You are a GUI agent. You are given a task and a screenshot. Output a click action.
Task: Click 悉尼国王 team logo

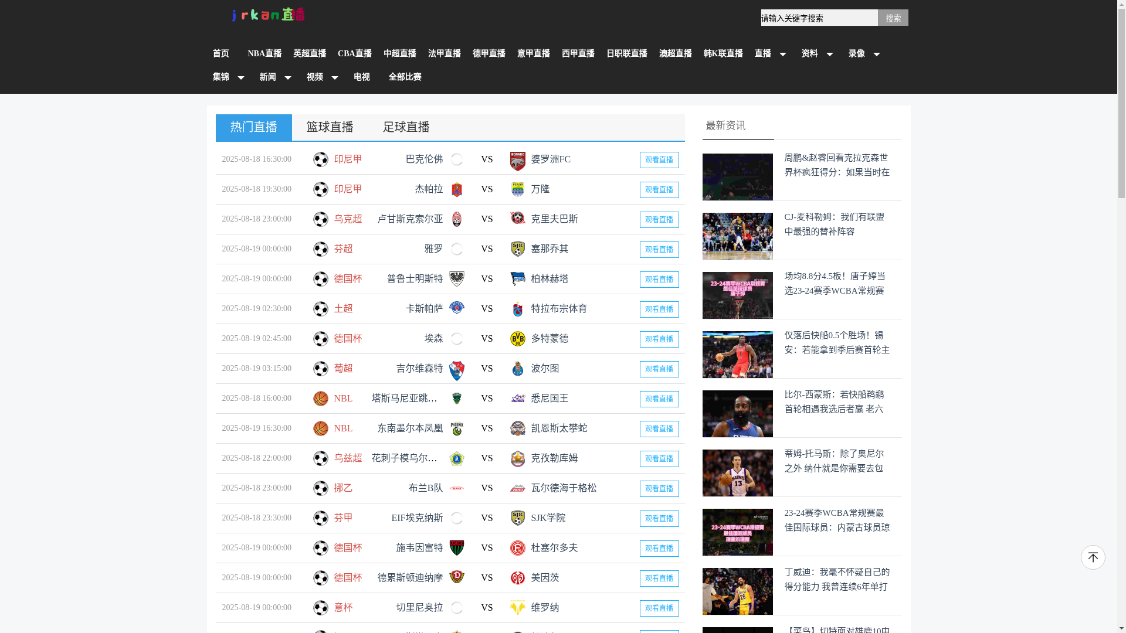(517, 399)
